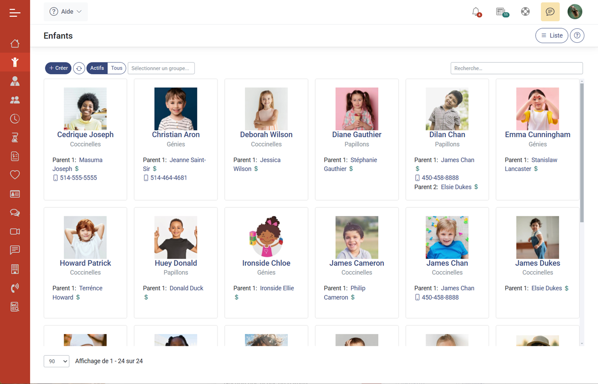Open the notifications bell showing 4 alerts
The width and height of the screenshot is (598, 384).
476,12
